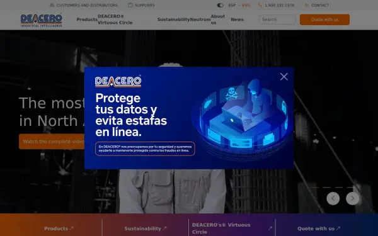Click arrow icon next to Virtuous Circle bottom
Image resolution: width=378 pixels, height=236 pixels.
pyautogui.click(x=270, y=228)
